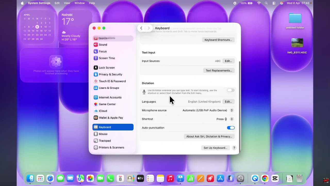This screenshot has width=330, height=186.
Task: Open Trackpad settings
Action: [104, 141]
